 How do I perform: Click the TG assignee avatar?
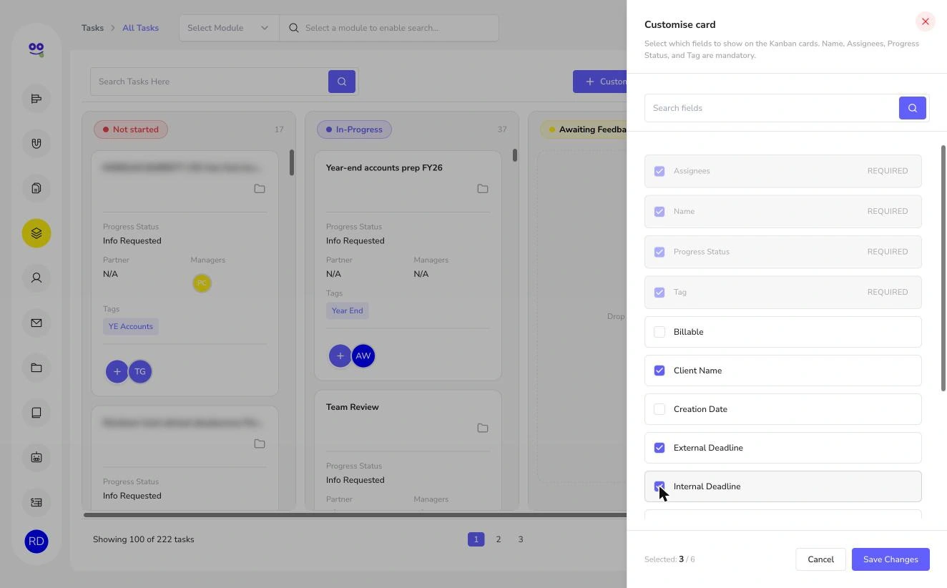140,371
